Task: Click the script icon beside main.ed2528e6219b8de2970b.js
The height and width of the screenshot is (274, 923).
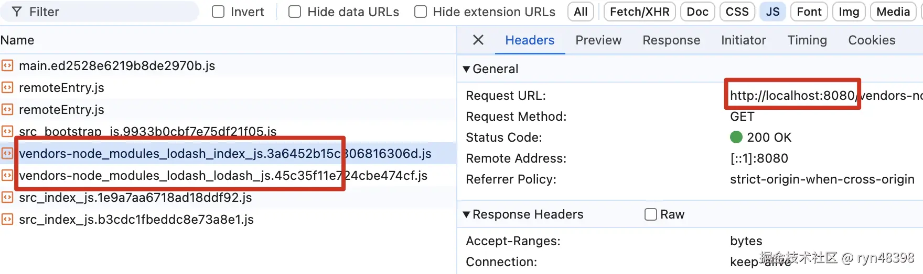Action: click(x=7, y=65)
